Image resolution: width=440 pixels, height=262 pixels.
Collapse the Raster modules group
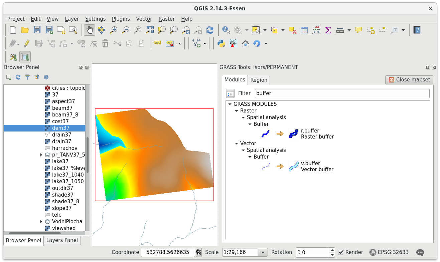pos(236,111)
